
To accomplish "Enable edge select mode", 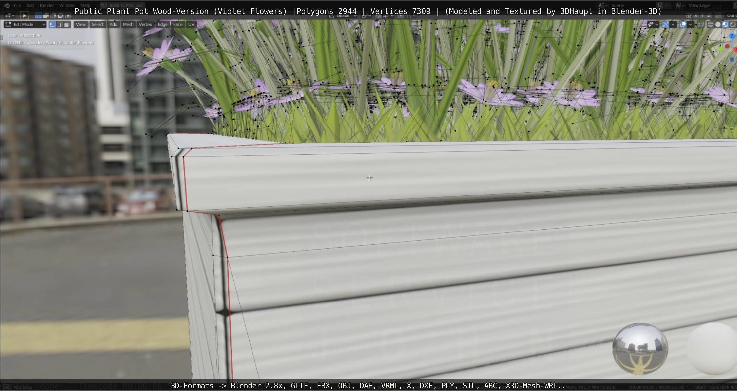I will point(60,24).
